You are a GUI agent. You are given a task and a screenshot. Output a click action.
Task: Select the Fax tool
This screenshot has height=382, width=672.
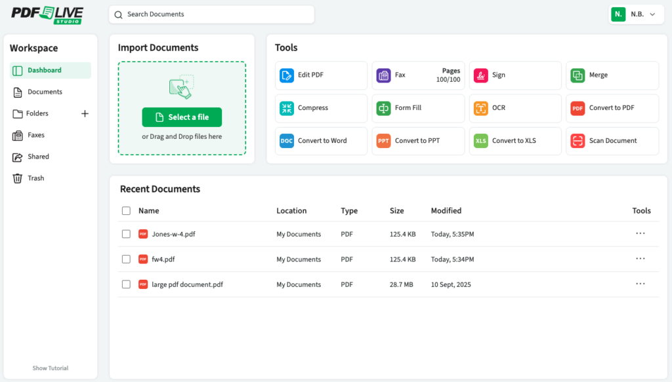(x=418, y=75)
